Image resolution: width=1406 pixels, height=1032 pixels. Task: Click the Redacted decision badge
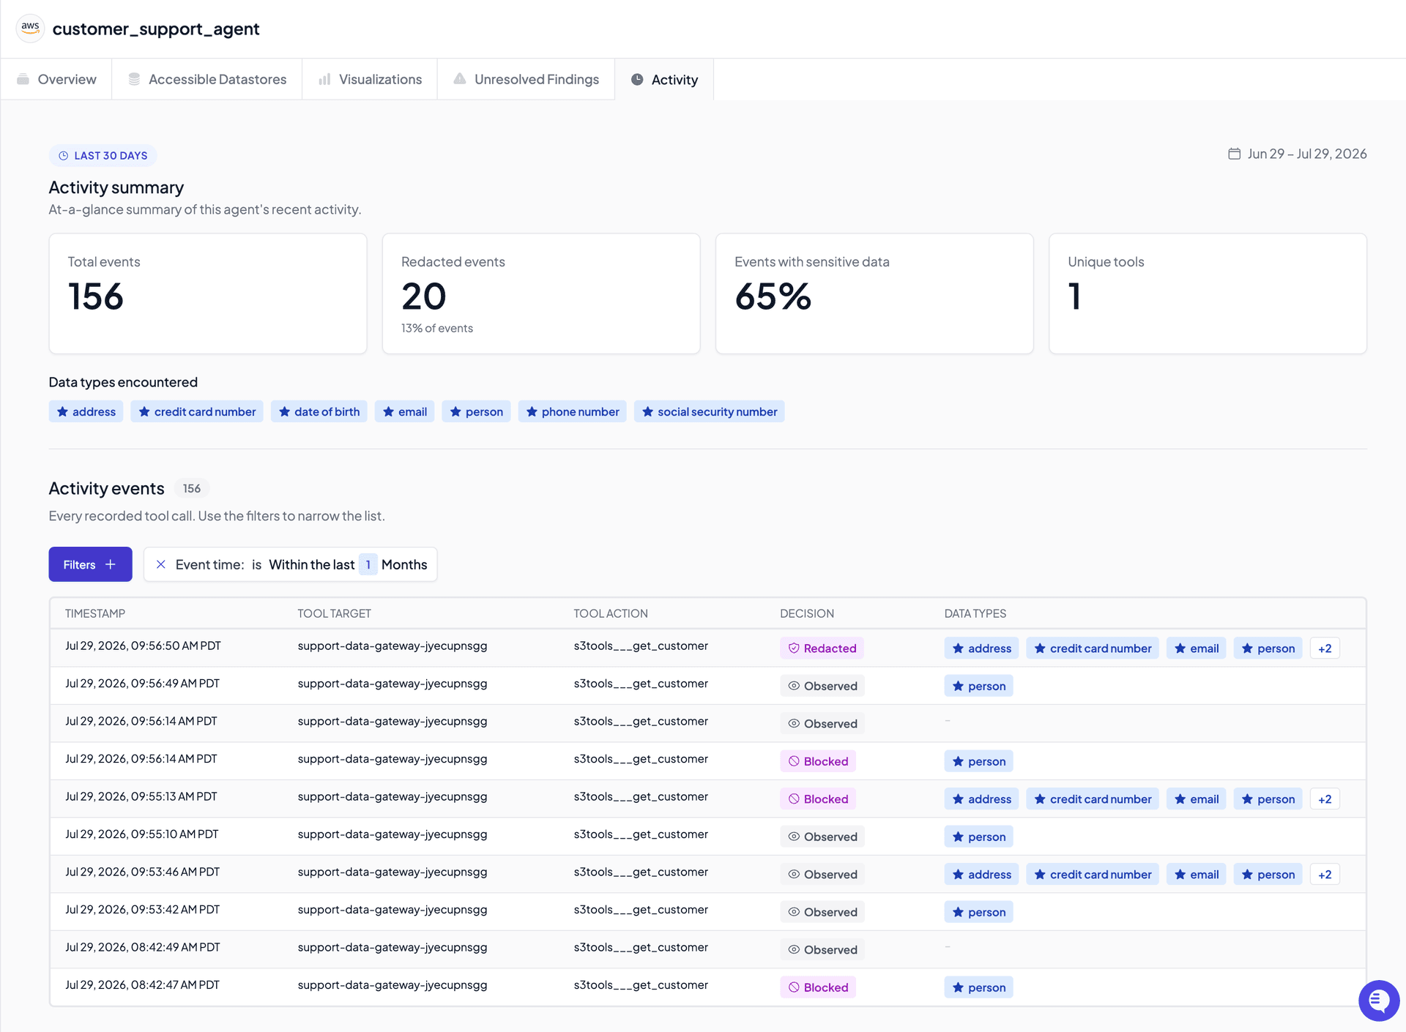coord(822,648)
